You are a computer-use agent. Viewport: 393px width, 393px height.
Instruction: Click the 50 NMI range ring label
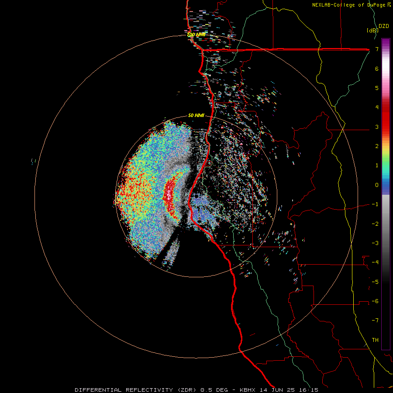click(x=196, y=115)
